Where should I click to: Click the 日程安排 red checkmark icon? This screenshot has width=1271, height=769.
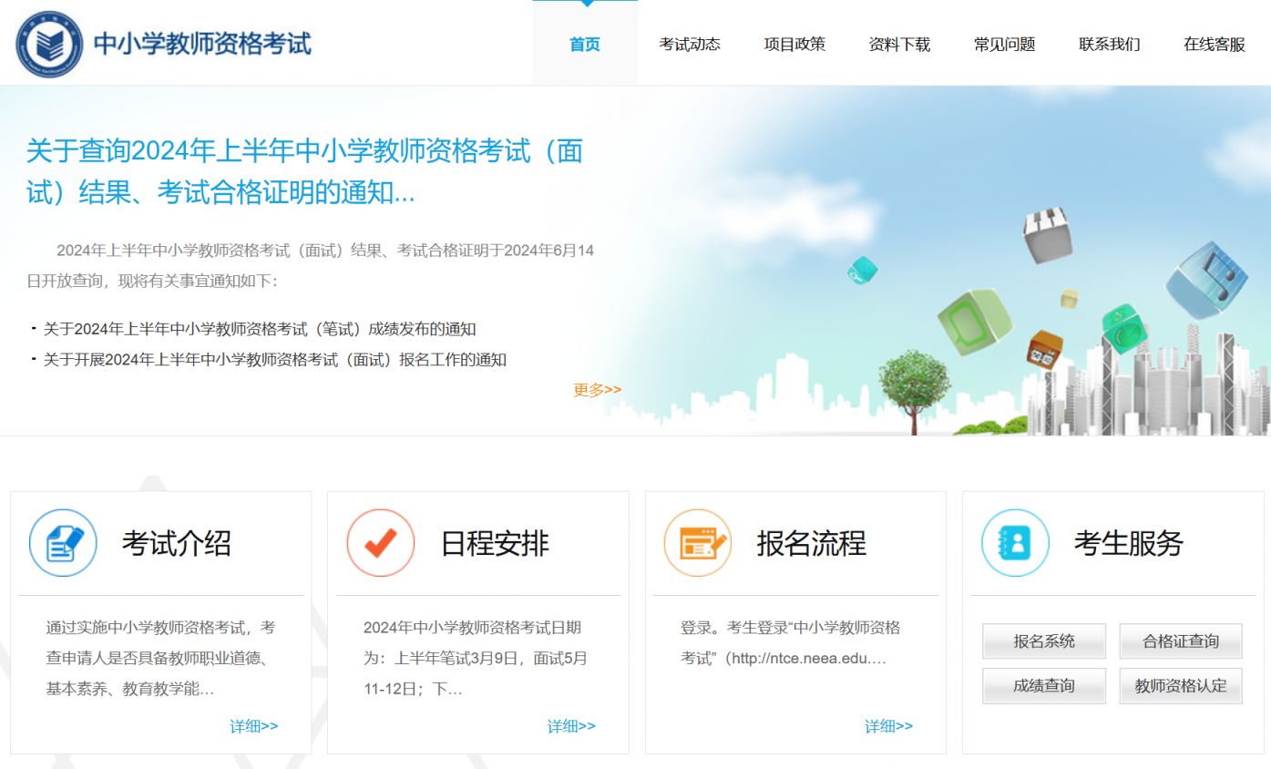pyautogui.click(x=381, y=543)
